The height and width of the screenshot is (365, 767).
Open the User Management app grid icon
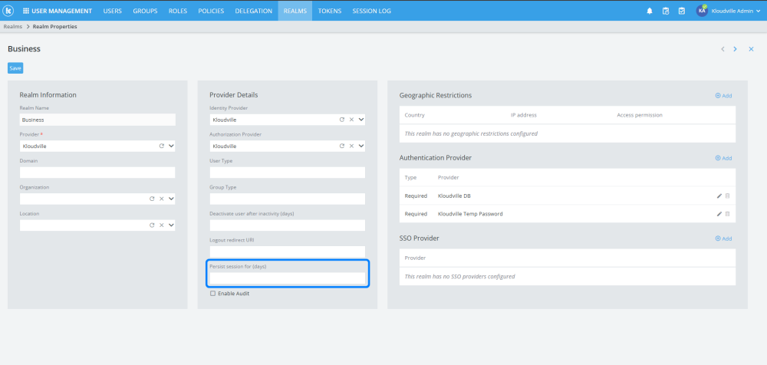[x=26, y=11]
